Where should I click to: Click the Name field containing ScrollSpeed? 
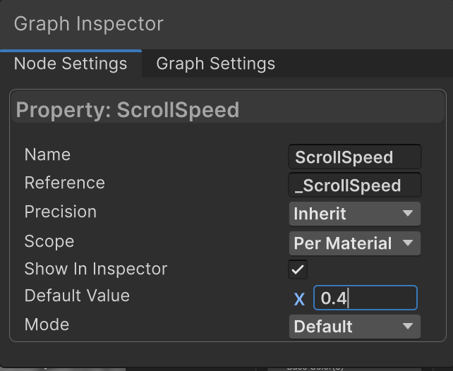354,157
